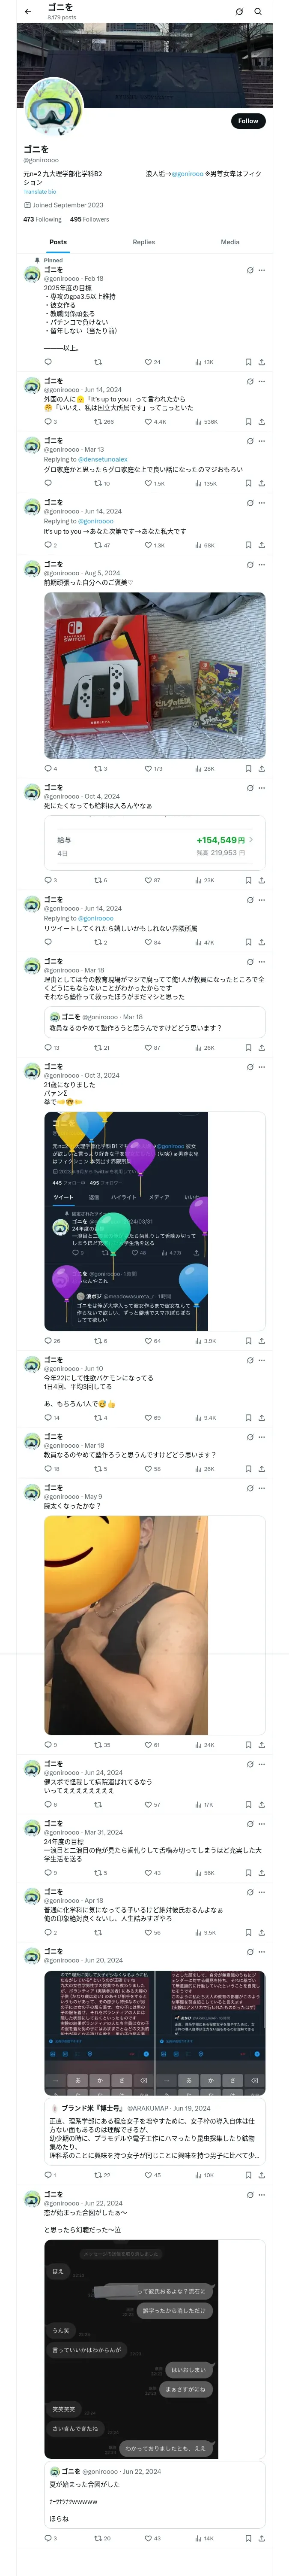Reply to the Nintendo Switch photo post

[48, 769]
